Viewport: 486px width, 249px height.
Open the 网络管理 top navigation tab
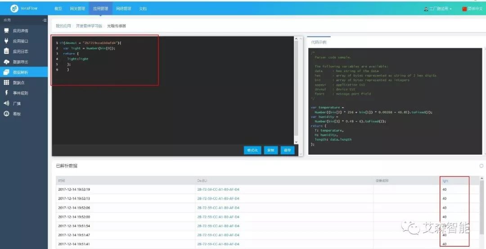[123, 9]
